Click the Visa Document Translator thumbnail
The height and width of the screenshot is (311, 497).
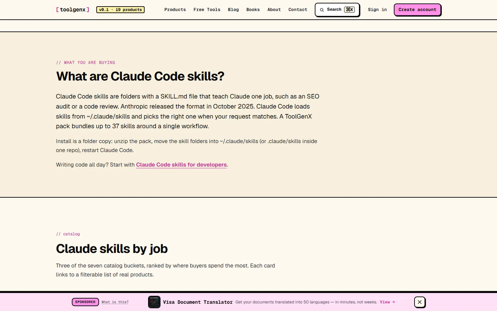[154, 302]
